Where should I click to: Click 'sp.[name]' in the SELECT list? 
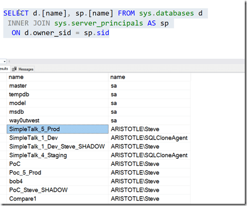pyautogui.click(x=94, y=13)
